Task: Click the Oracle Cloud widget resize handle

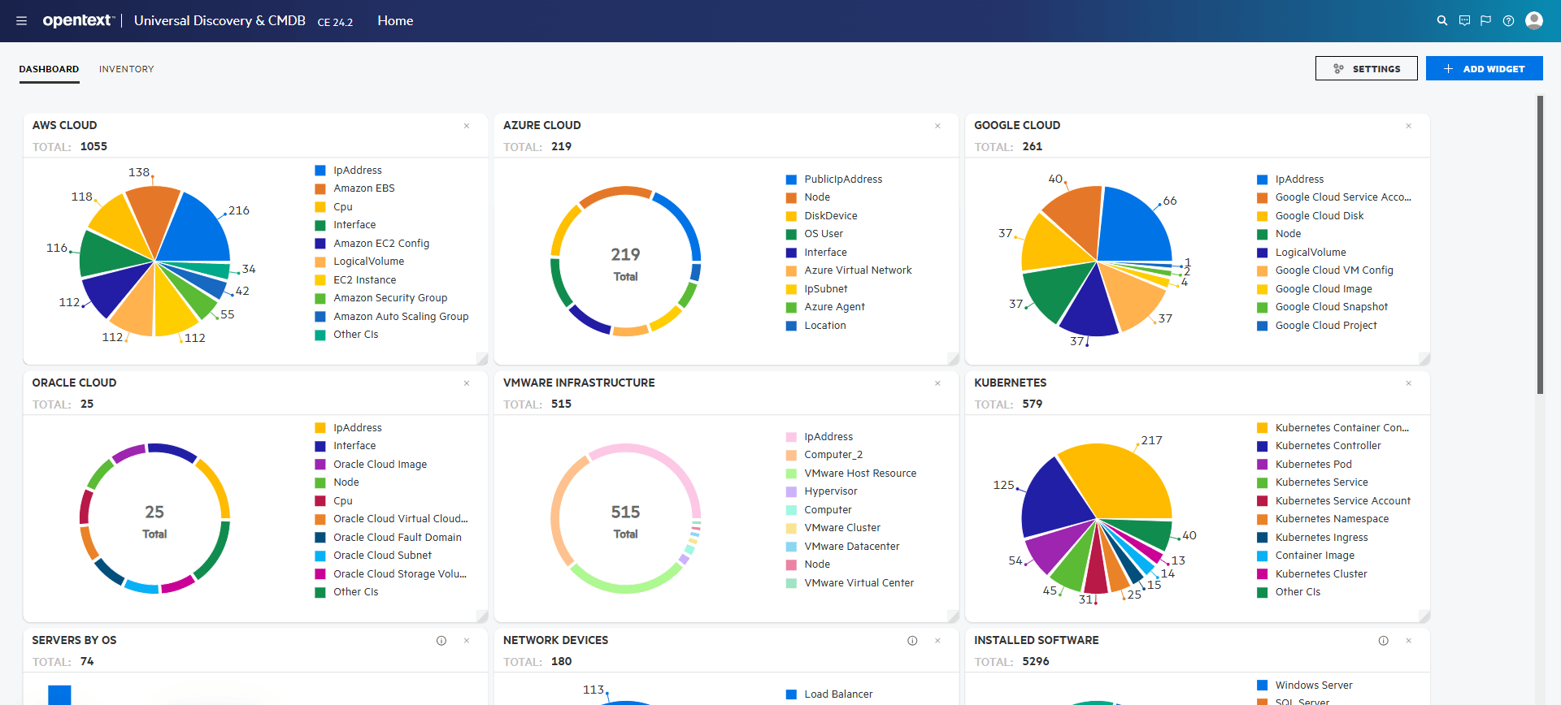Action: (x=482, y=616)
